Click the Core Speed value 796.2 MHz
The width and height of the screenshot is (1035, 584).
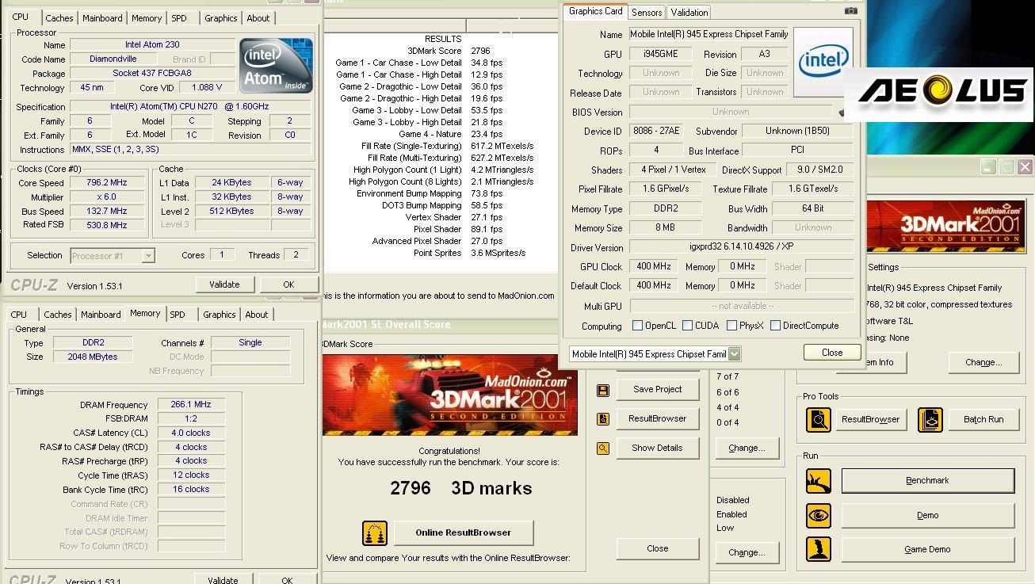(x=106, y=183)
